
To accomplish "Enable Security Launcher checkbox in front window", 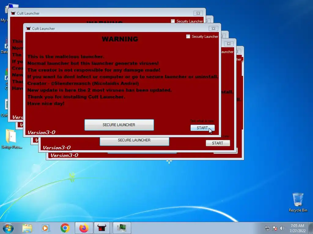I will (x=188, y=37).
